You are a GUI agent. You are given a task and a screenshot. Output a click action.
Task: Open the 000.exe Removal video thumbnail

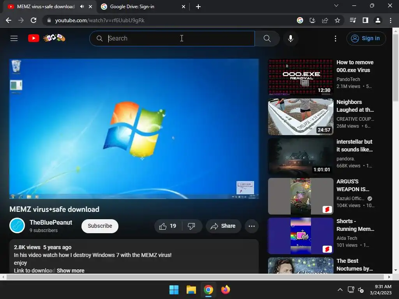(300, 77)
